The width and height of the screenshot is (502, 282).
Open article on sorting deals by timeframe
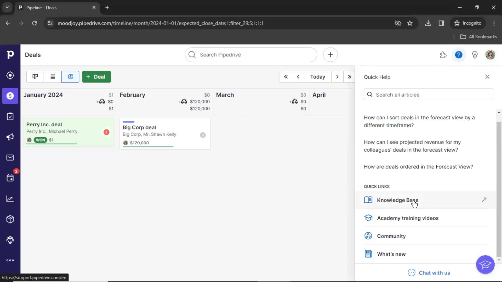[419, 121]
